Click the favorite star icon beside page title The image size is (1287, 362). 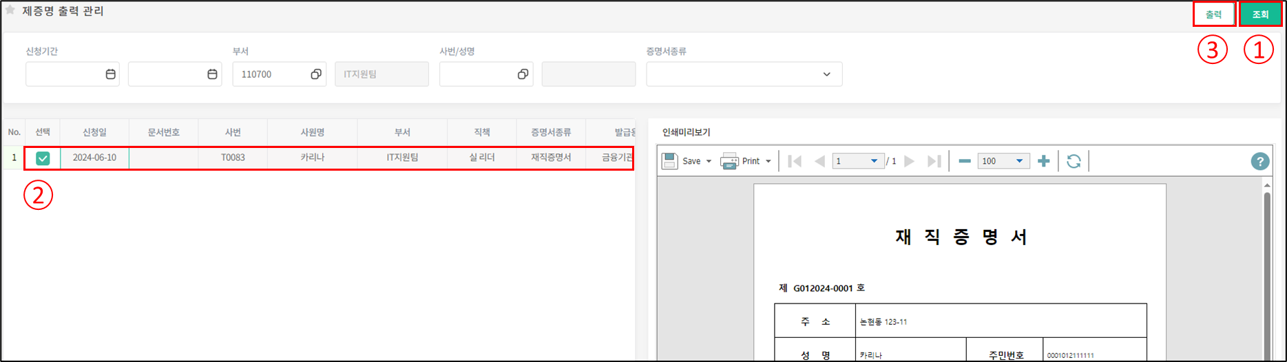pos(10,10)
